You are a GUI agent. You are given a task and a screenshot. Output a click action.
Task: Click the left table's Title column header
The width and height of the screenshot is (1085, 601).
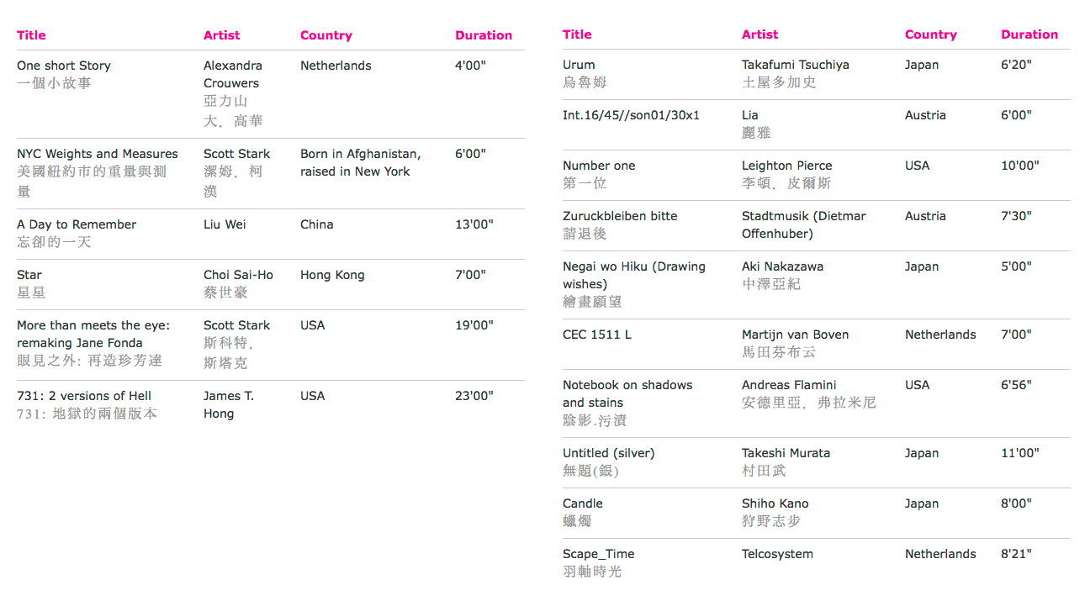(x=31, y=35)
